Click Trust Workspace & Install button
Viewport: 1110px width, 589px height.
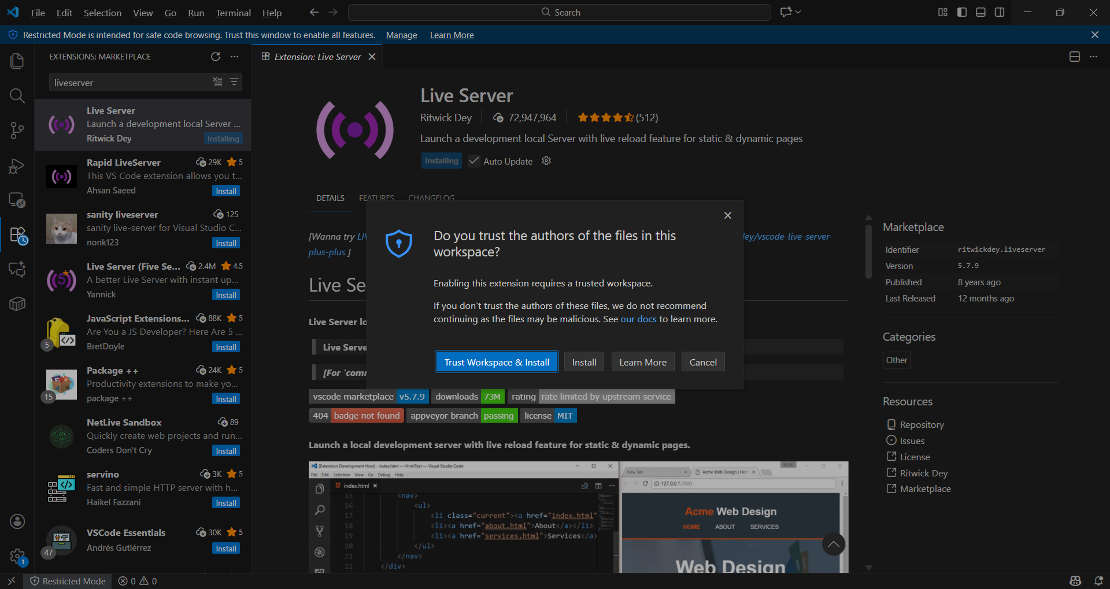pyautogui.click(x=497, y=362)
